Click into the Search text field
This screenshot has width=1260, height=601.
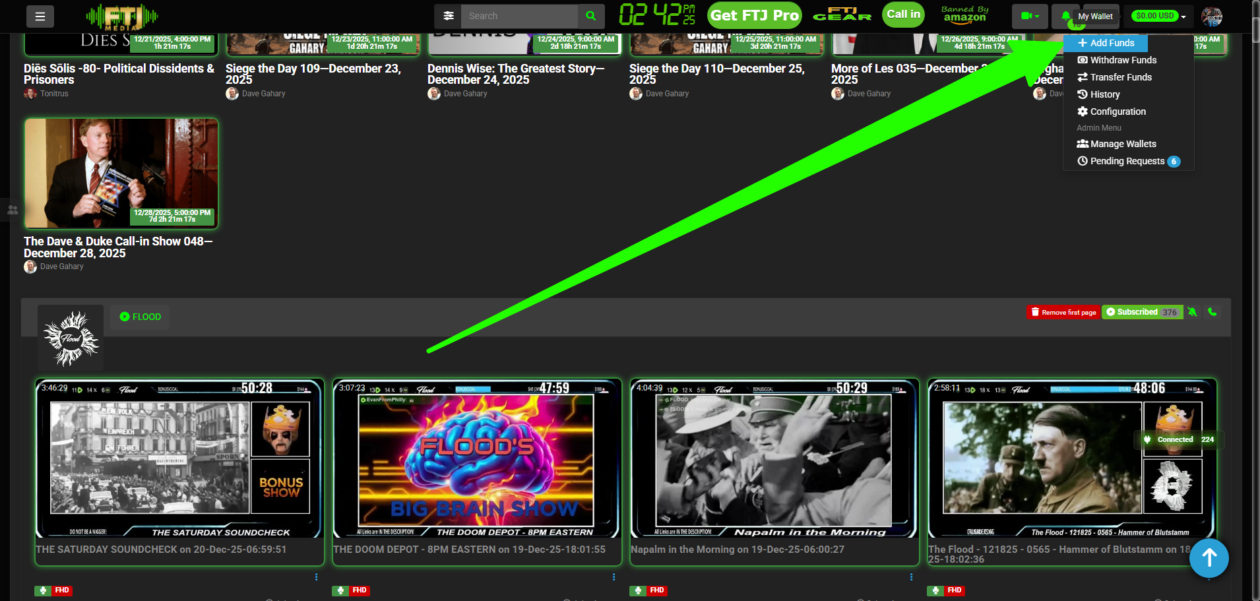click(519, 16)
